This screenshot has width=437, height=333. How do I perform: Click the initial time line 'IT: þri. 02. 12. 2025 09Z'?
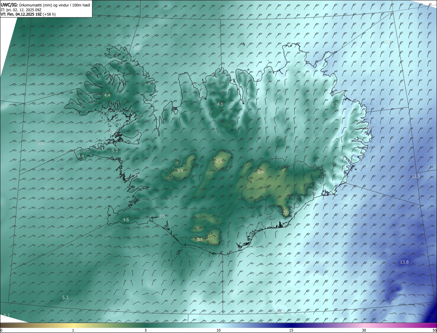pyautogui.click(x=21, y=10)
